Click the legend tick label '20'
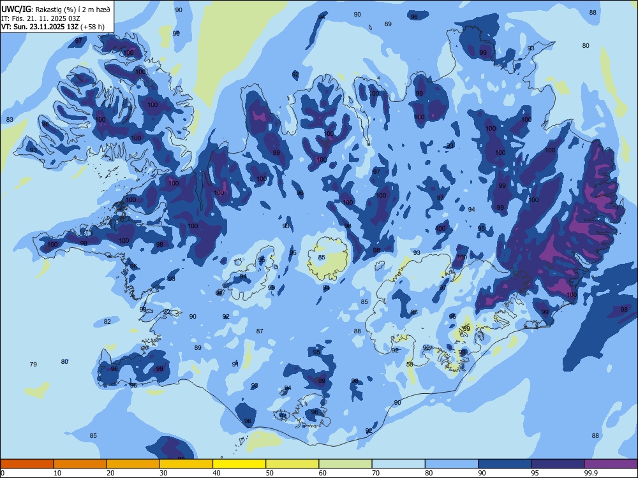This screenshot has width=638, height=478. click(110, 473)
